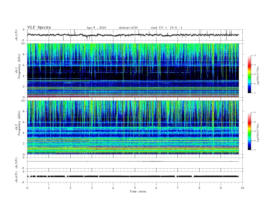Click the 10 minute tick on time axis
Screen dimensions: 273x211
click(242, 188)
